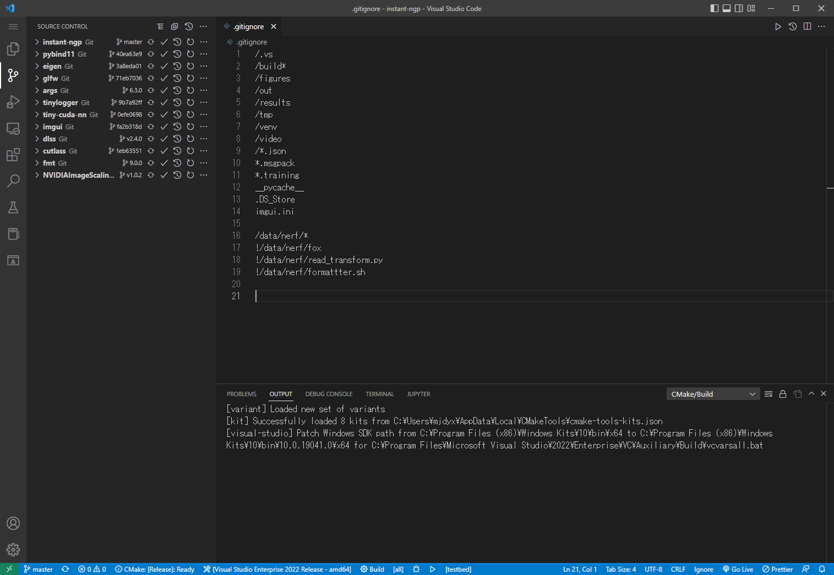Image resolution: width=834 pixels, height=575 pixels.
Task: Toggle auto-scroll lock in the Output panel
Action: [x=782, y=394]
